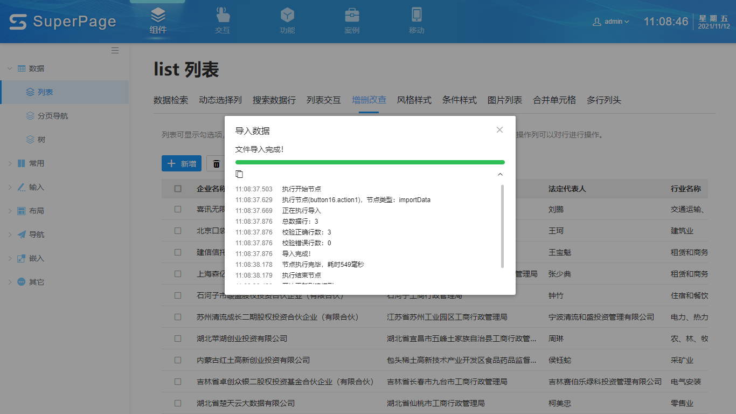Viewport: 736px width, 414px height.
Task: Click the 法定代表人 column header
Action: pyautogui.click(x=567, y=189)
